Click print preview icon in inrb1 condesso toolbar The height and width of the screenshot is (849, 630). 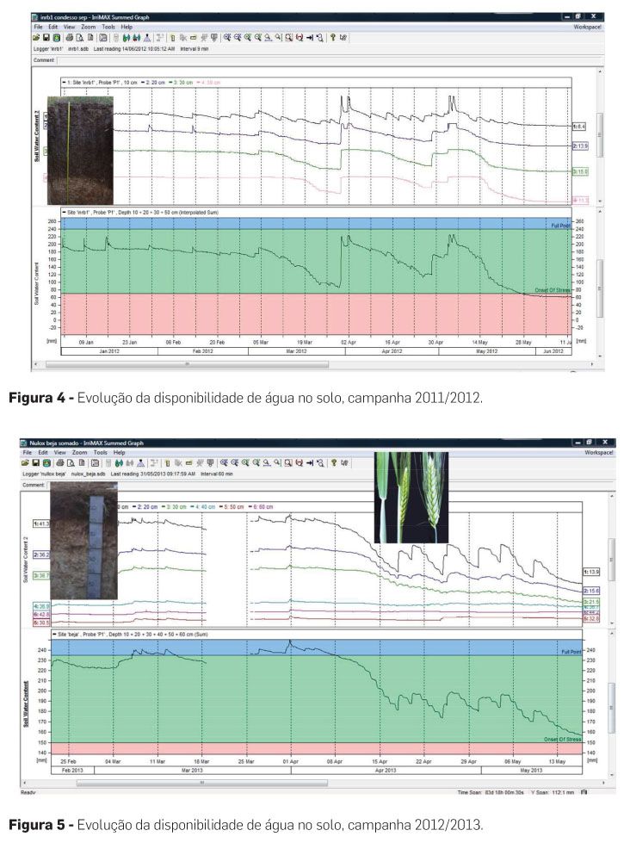(x=78, y=38)
